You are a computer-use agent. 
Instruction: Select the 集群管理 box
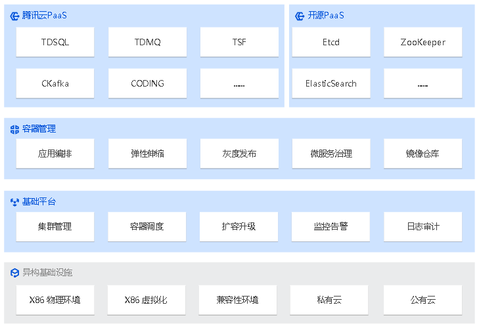click(55, 227)
